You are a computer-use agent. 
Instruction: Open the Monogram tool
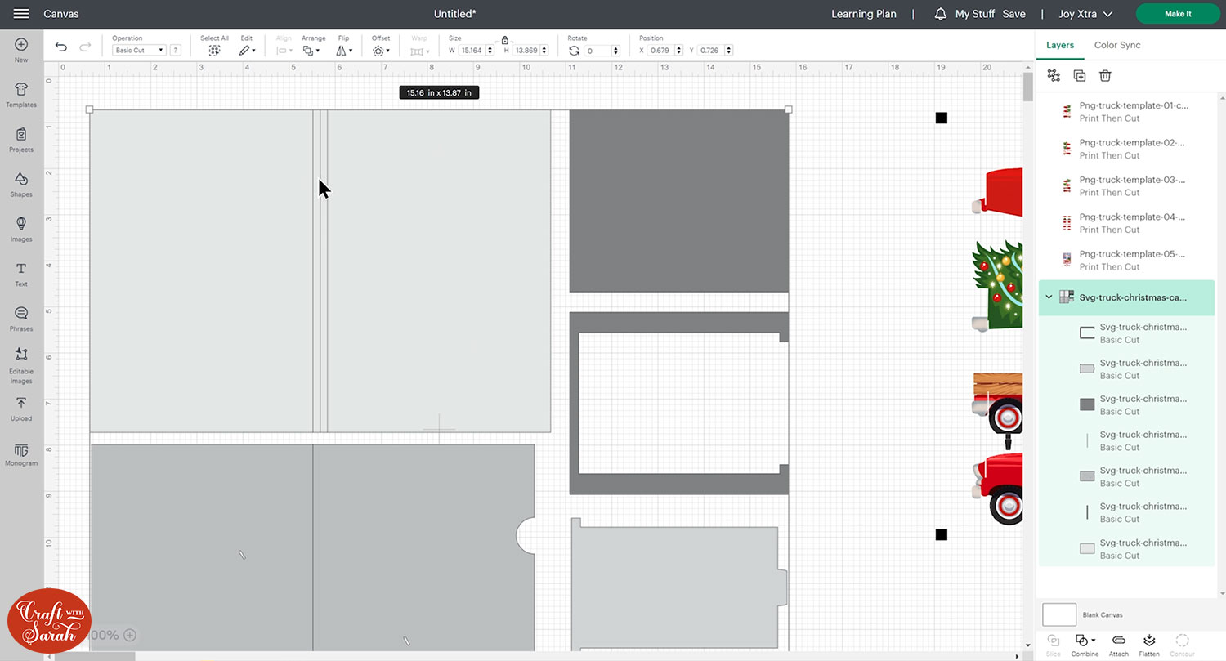tap(21, 452)
